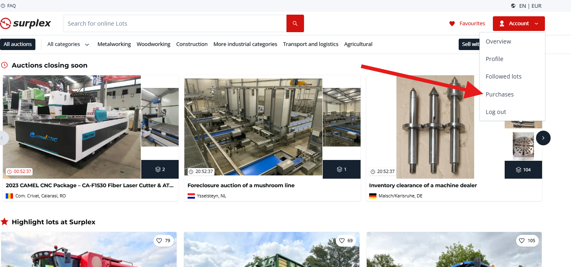Click the Surplex logo
The image size is (571, 267).
(26, 24)
